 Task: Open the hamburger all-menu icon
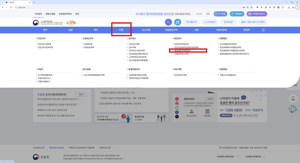point(263,30)
